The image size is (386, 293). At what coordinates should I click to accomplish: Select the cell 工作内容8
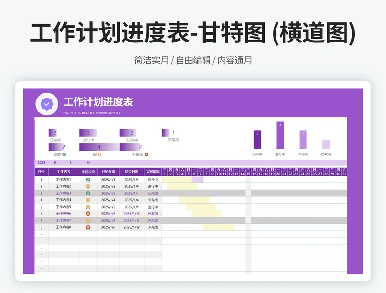[64, 227]
